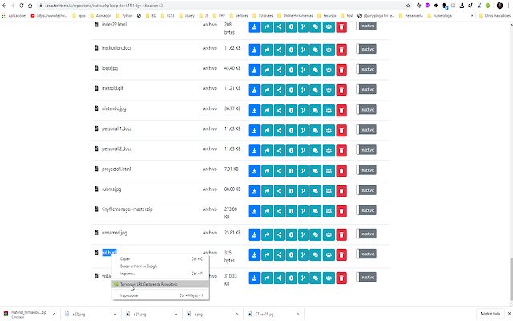Toggle Inactivo switch for url.html row
Image resolution: width=513 pixels, height=321 pixels.
366,254
